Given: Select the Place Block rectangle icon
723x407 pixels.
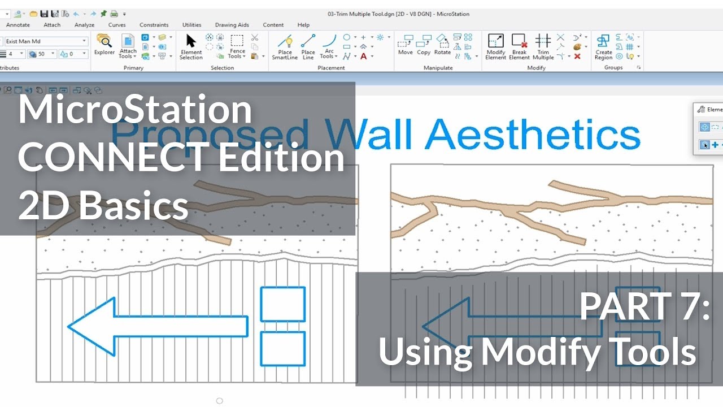Looking at the screenshot, I should point(346,47).
